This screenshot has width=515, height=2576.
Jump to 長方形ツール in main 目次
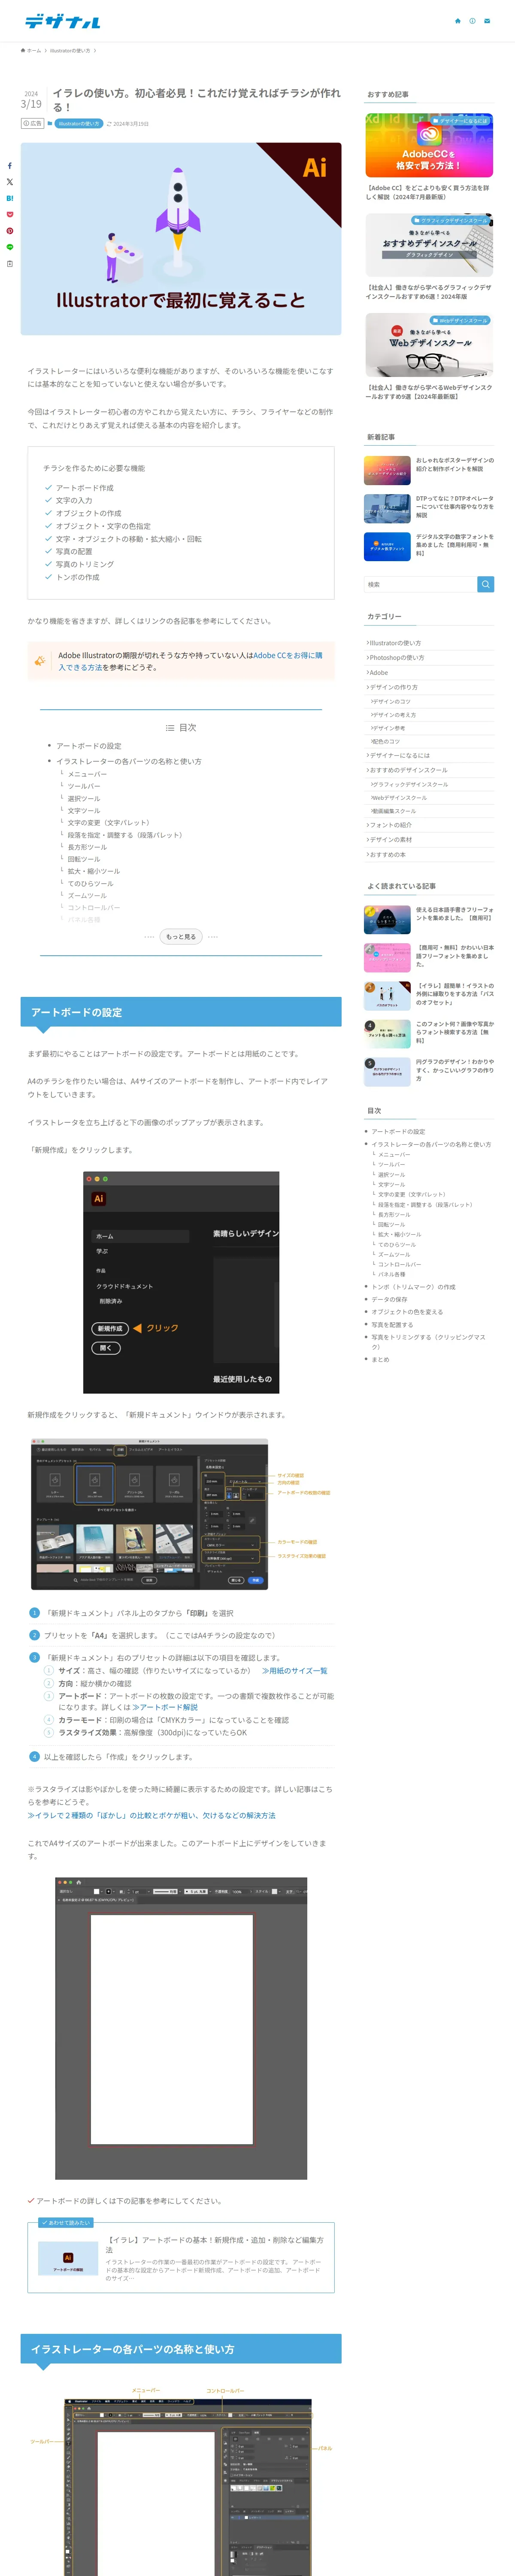pos(87,847)
